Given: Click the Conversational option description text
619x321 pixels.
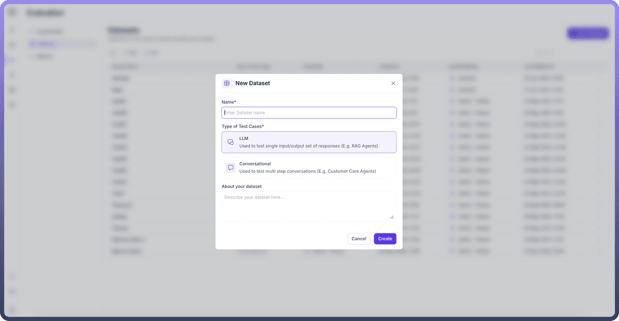Looking at the screenshot, I should click(307, 171).
